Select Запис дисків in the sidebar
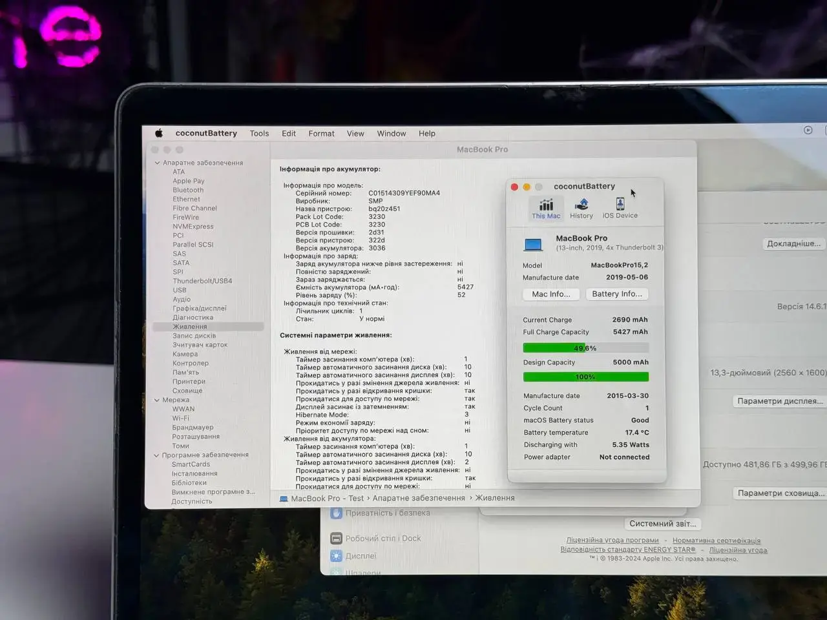Image resolution: width=827 pixels, height=620 pixels. (194, 336)
